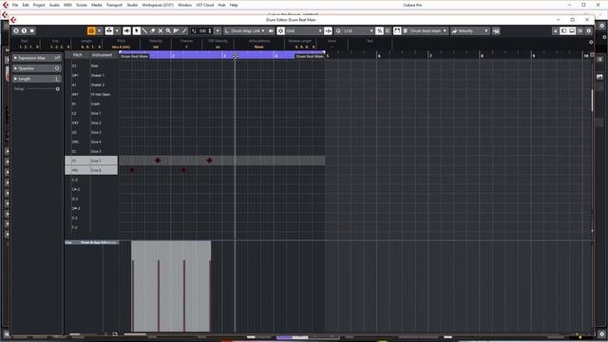
Task: Open the Studio menu
Action: click(x=132, y=5)
